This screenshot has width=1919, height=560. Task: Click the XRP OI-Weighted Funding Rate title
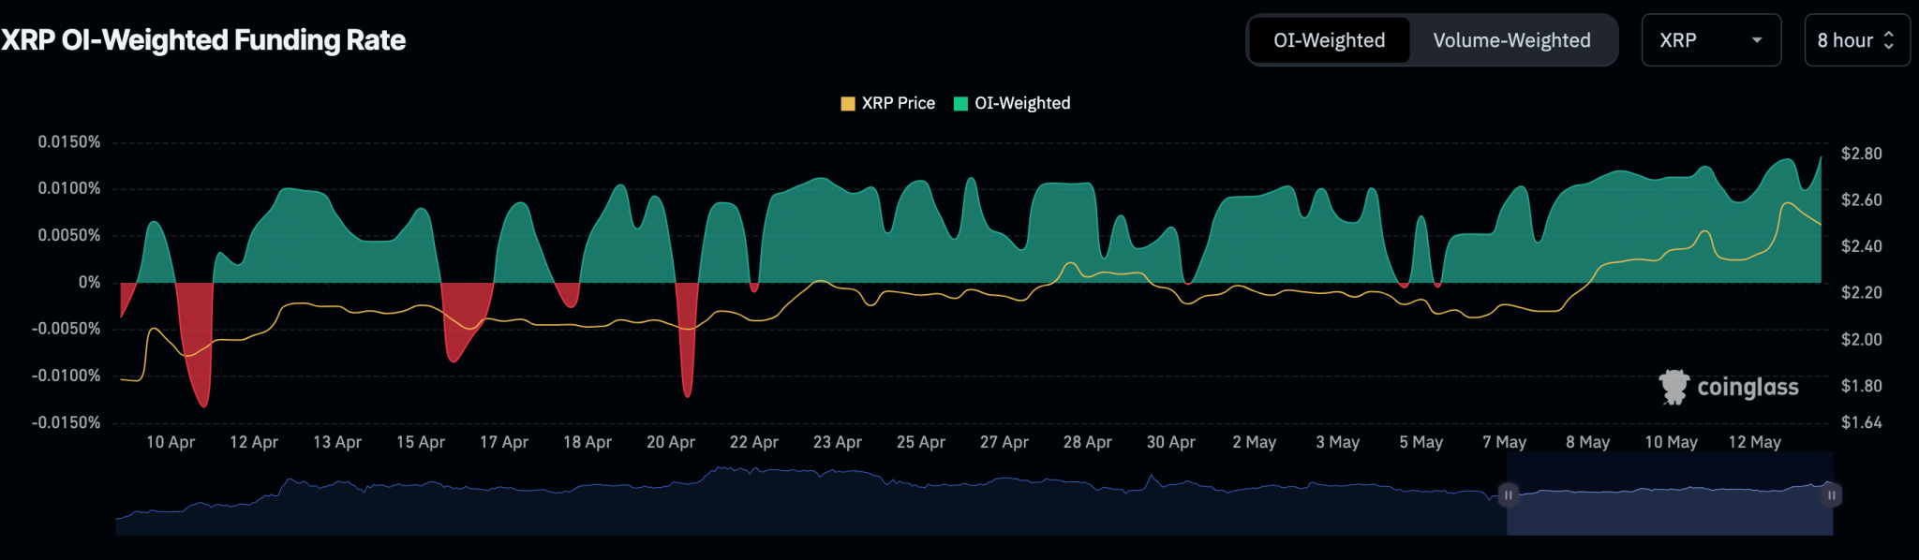[x=203, y=40]
